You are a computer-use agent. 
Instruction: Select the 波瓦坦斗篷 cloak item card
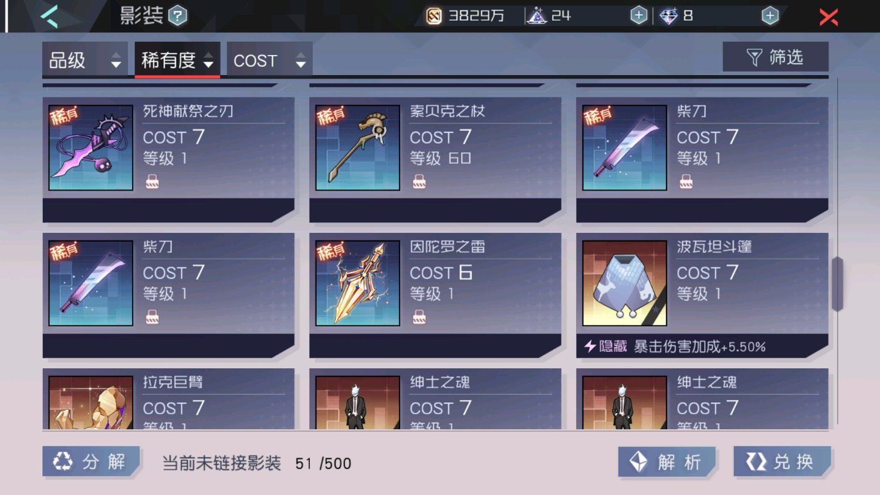click(702, 296)
